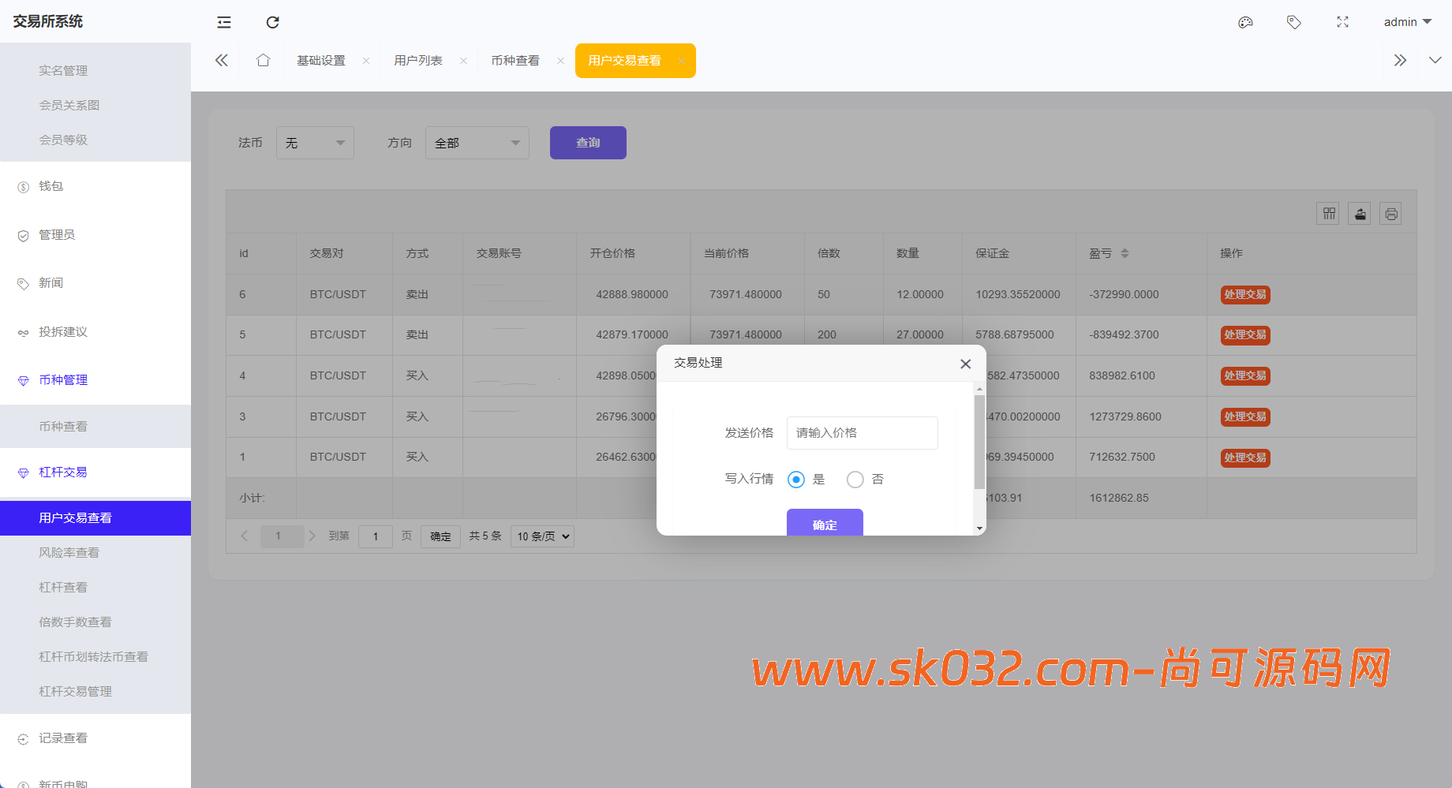1452x788 pixels.
Task: Select the 钱包 wallet icon in sidebar
Action: click(x=23, y=186)
